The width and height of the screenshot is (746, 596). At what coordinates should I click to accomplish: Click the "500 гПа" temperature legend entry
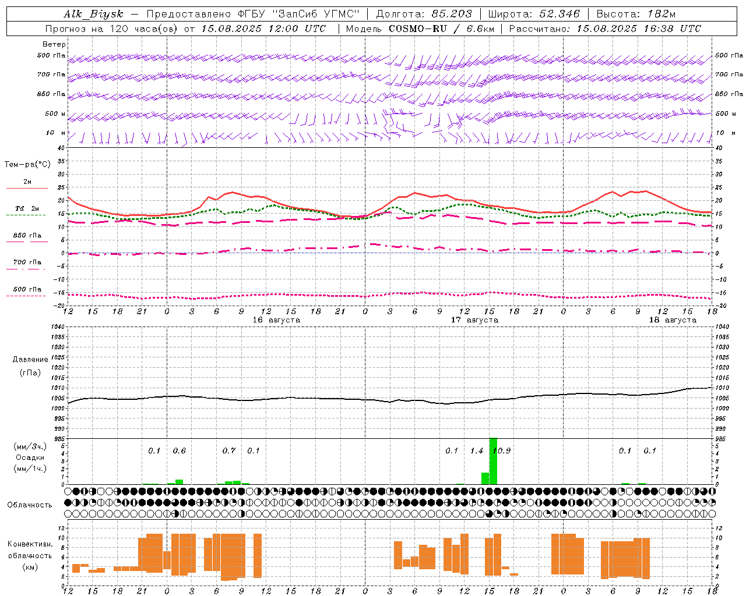click(27, 289)
